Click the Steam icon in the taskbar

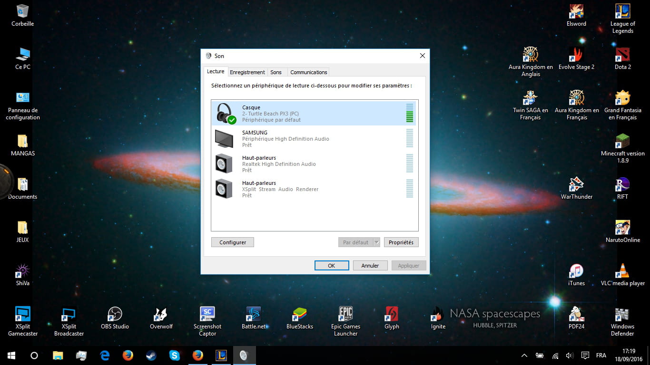(x=151, y=355)
